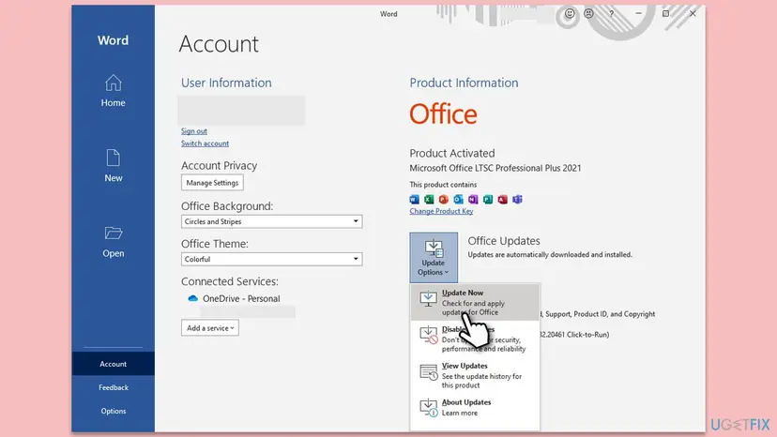Image resolution: width=777 pixels, height=437 pixels.
Task: Click the OneNote app icon in product list
Action: (473, 199)
